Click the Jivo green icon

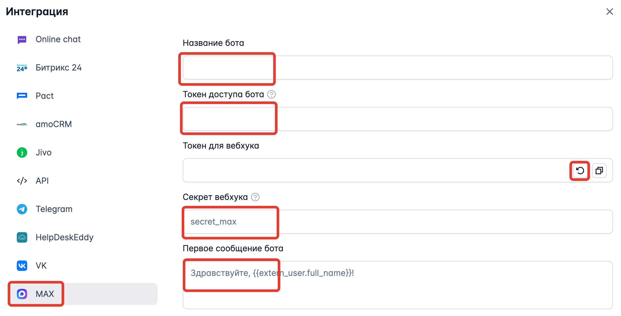(x=22, y=152)
